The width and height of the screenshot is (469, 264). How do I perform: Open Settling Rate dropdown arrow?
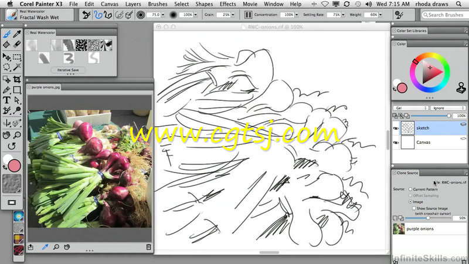(343, 15)
